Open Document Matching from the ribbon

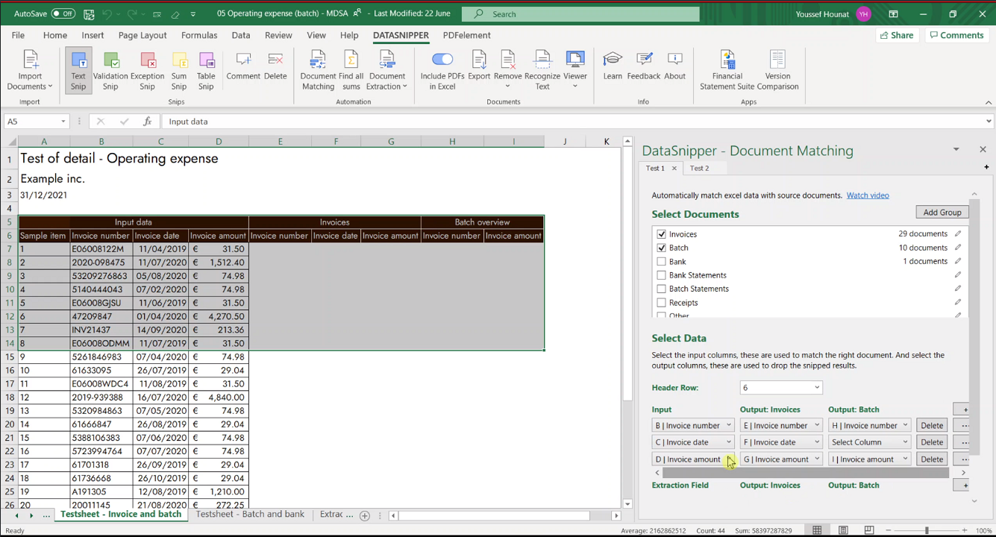pos(317,71)
